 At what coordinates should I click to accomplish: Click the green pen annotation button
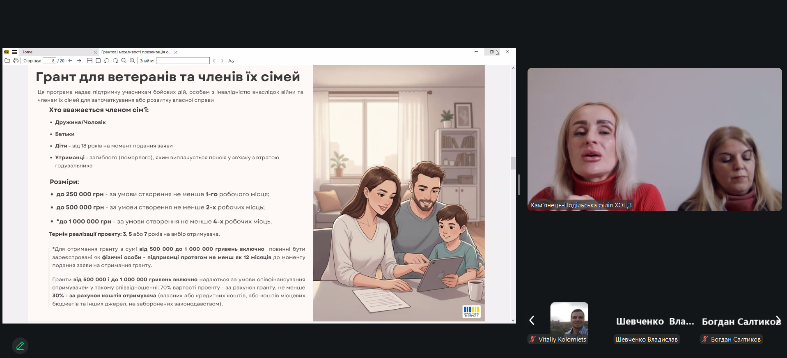coord(20,346)
